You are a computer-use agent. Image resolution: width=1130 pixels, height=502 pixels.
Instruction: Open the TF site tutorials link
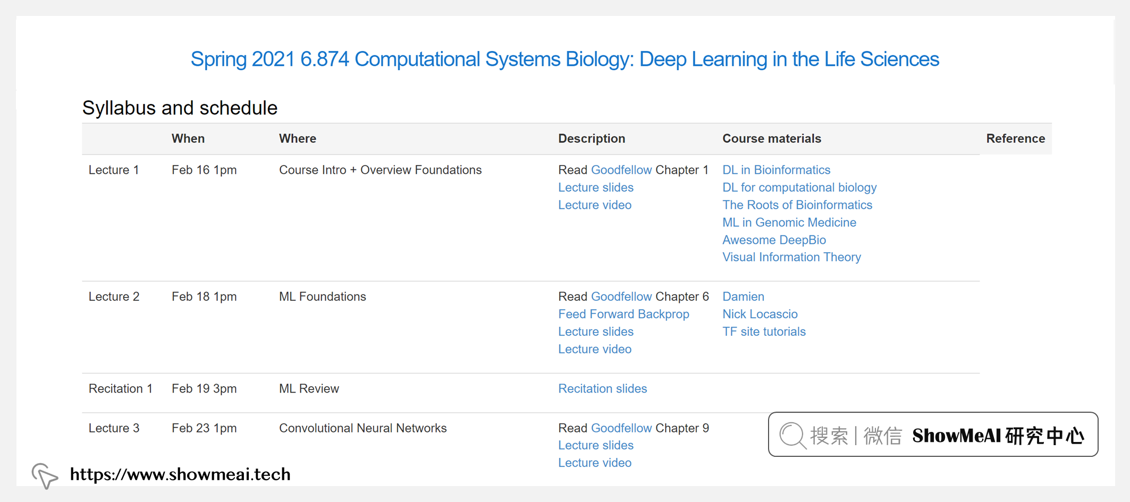click(x=763, y=331)
